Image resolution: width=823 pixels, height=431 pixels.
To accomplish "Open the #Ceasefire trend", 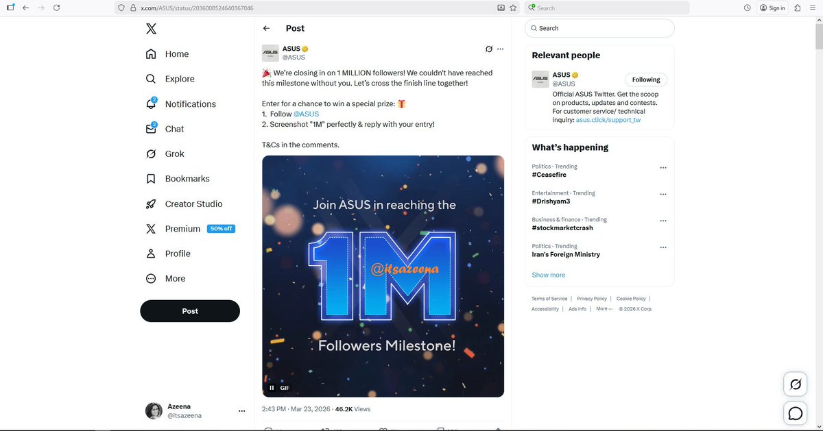I will (x=549, y=175).
